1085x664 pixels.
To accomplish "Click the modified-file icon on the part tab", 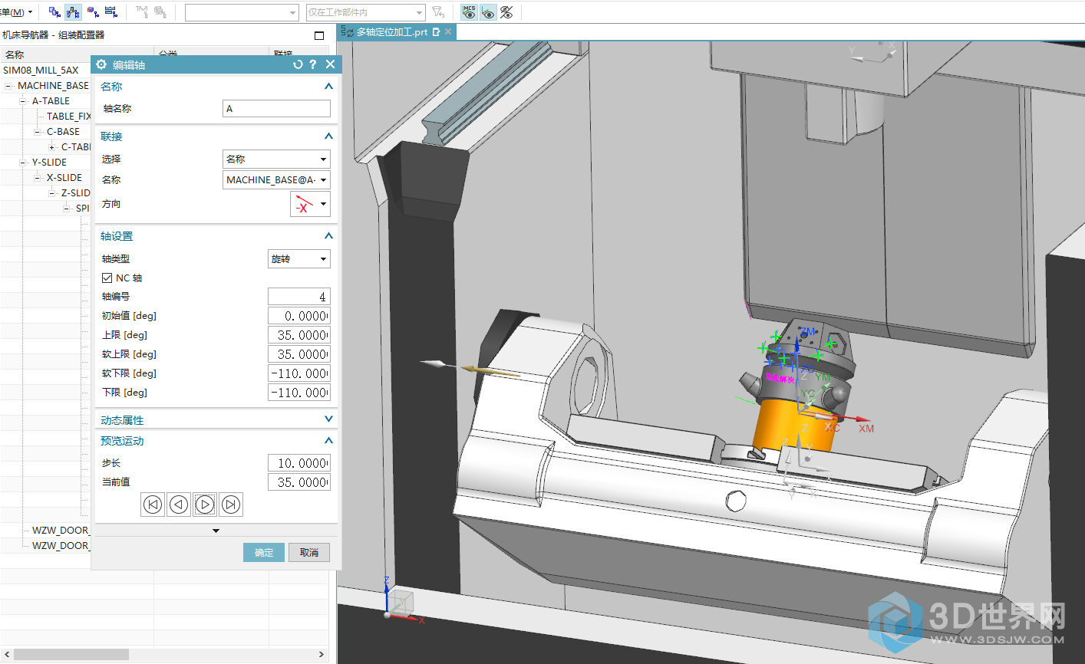I will [437, 32].
